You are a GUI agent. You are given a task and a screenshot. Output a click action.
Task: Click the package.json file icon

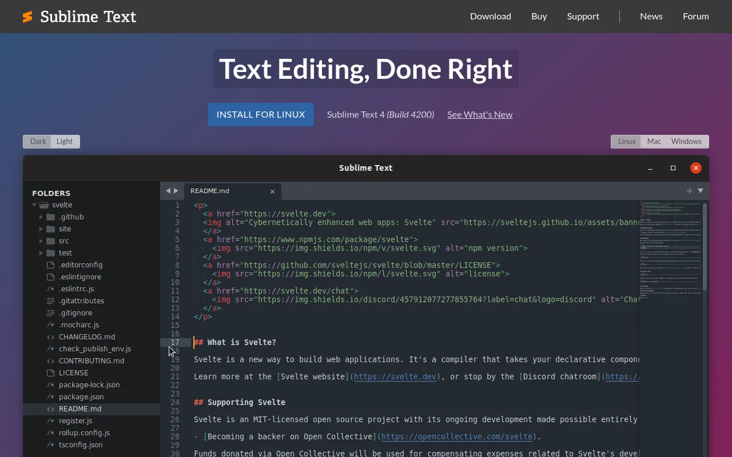pyautogui.click(x=50, y=397)
